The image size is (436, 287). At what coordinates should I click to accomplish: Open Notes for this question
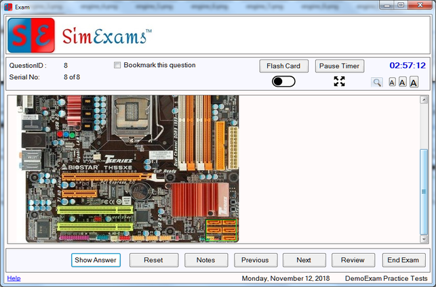(206, 260)
